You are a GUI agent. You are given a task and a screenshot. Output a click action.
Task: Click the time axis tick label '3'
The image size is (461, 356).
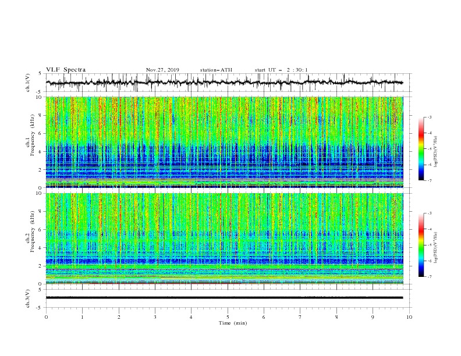pos(155,317)
